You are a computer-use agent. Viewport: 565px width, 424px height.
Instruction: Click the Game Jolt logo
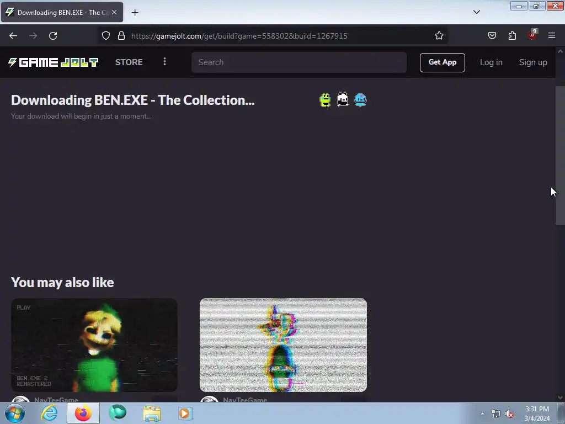[x=54, y=62]
